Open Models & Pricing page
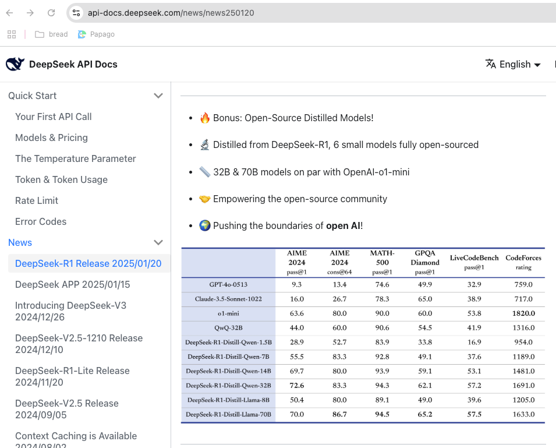The width and height of the screenshot is (556, 448). pos(51,137)
